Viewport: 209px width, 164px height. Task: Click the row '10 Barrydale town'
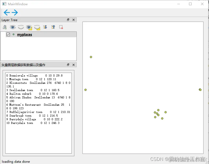33,123
